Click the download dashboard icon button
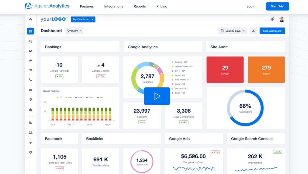 pos(253,31)
